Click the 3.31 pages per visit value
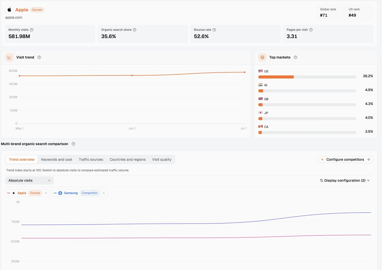 point(292,36)
